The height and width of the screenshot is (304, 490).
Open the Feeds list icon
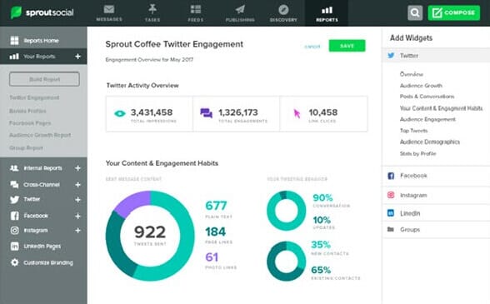[196, 9]
